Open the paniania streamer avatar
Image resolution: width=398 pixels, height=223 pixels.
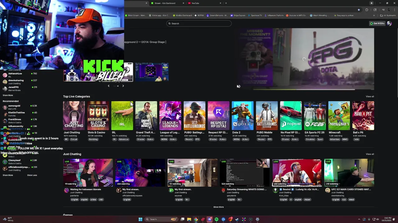66,190
